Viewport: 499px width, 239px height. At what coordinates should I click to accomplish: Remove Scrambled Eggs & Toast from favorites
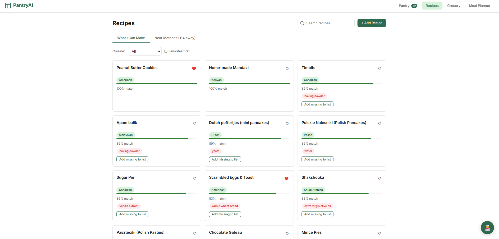(x=286, y=179)
